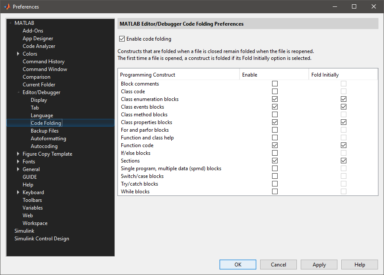
Task: Enable folding for Function and class help
Action: (275, 138)
